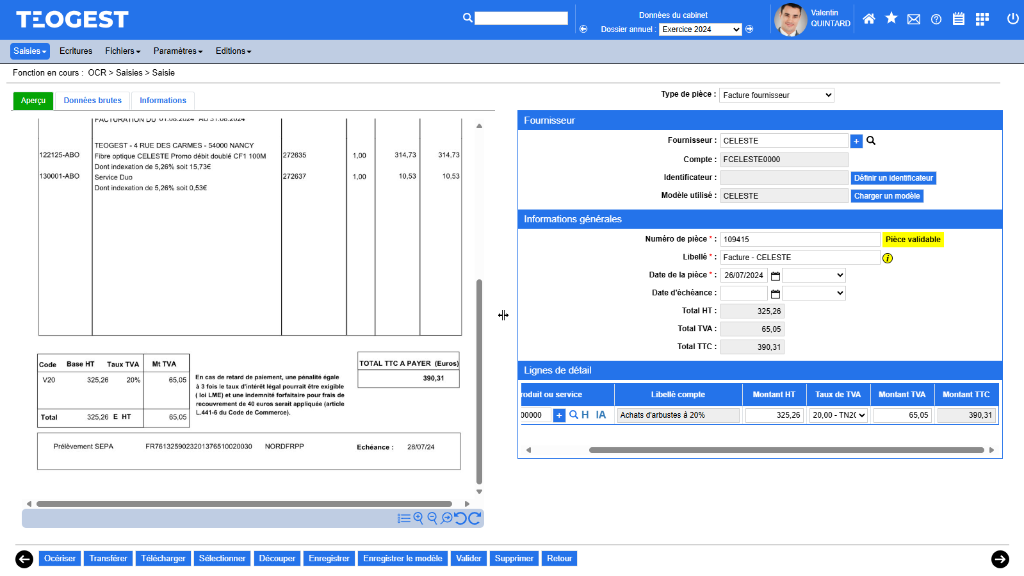
Task: Toggle the list view icon in preview toolbar
Action: point(403,518)
